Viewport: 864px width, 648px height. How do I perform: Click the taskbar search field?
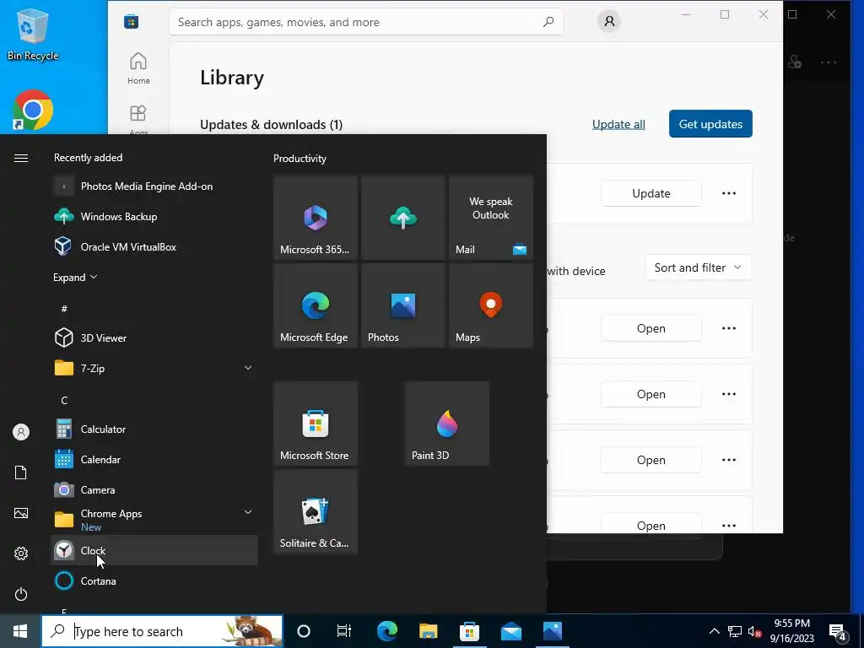point(162,631)
